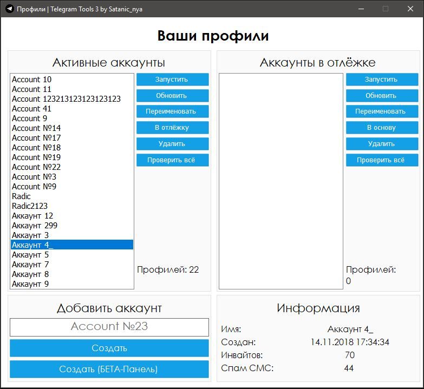Choose Radic2123 from active accounts
The width and height of the screenshot is (424, 389).
tap(30, 206)
